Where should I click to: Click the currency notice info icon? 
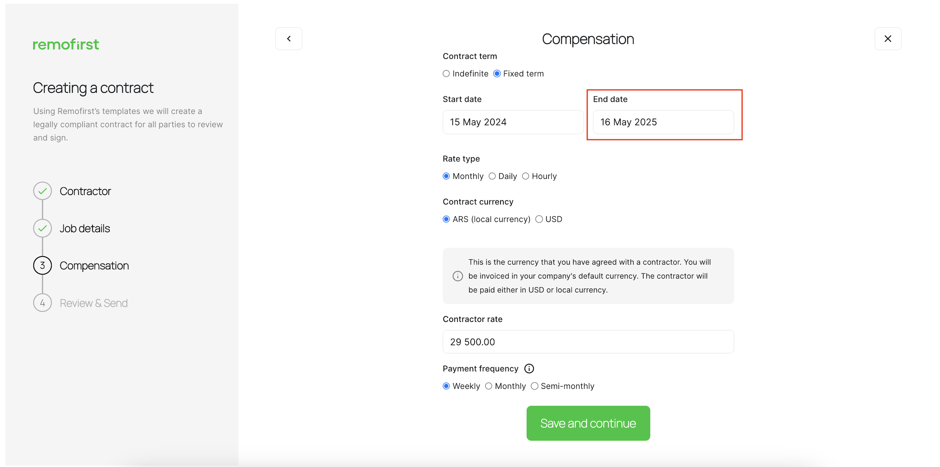tap(457, 276)
